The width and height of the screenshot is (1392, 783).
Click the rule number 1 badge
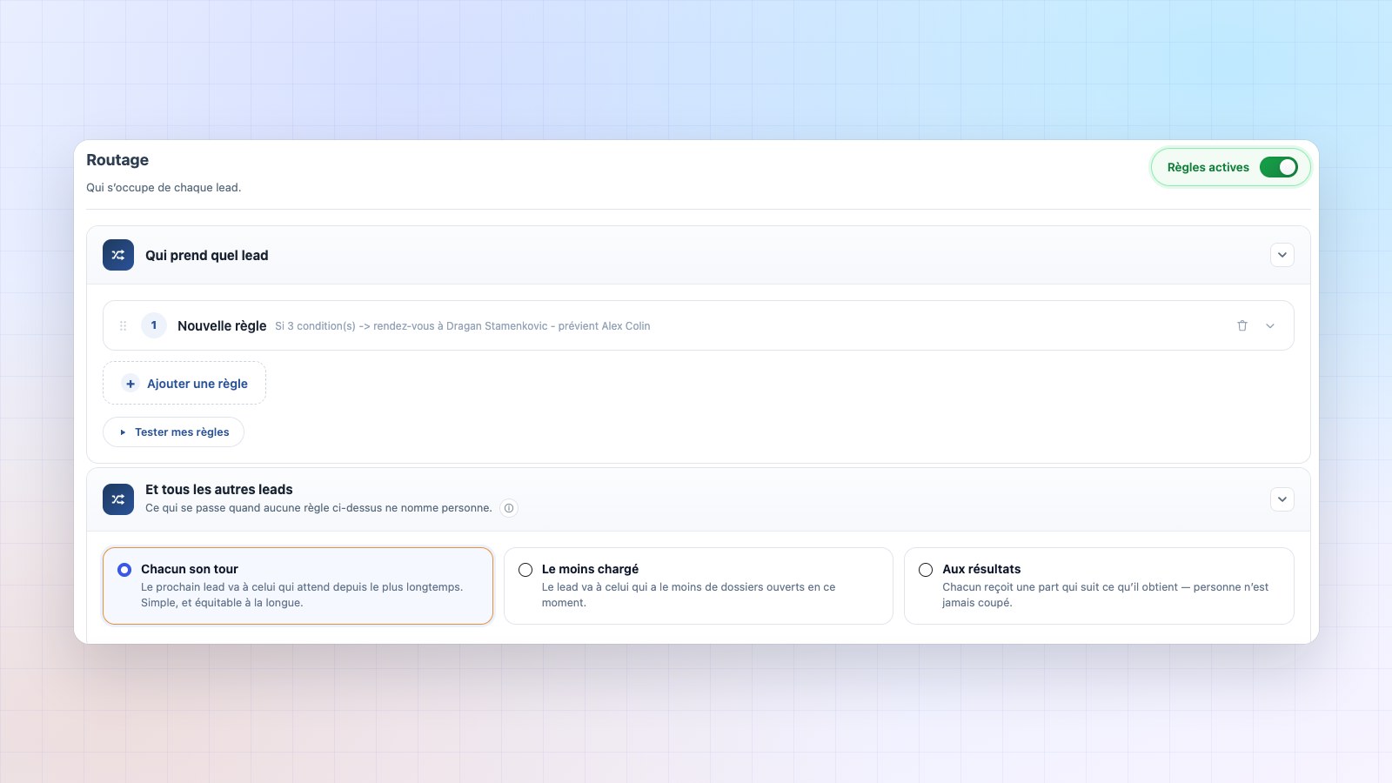[154, 325]
